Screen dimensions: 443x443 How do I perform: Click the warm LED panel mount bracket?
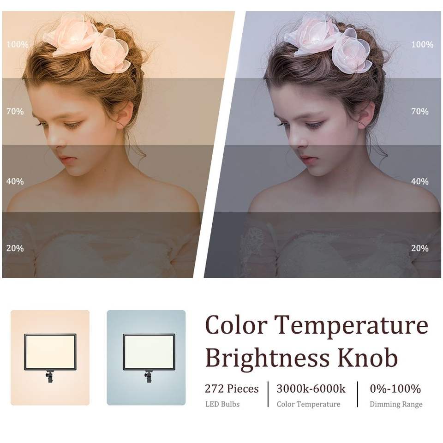click(50, 377)
